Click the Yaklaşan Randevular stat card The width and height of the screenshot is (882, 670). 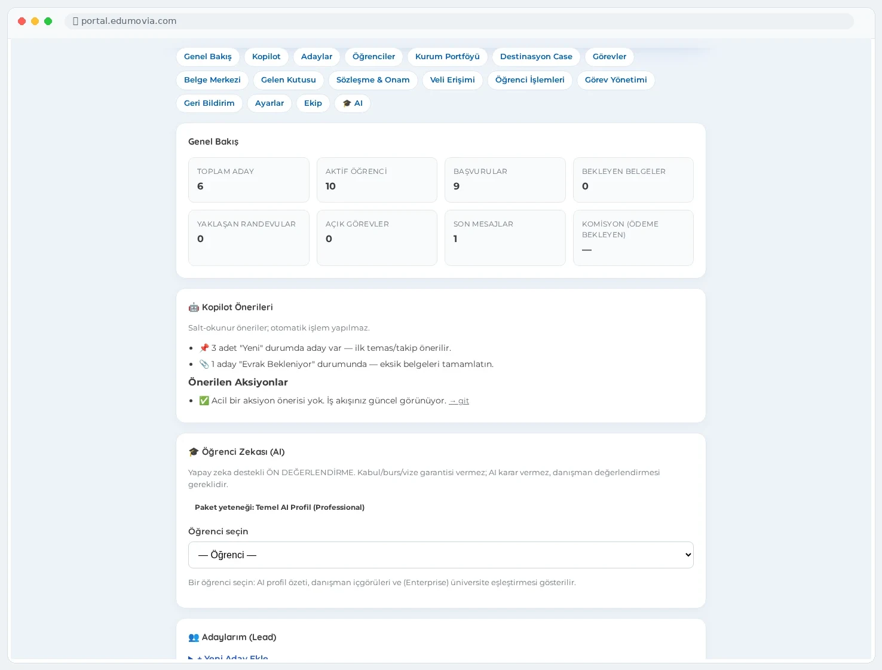coord(249,238)
